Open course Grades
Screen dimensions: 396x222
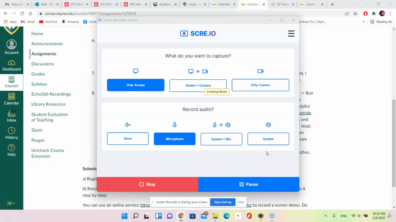click(38, 74)
